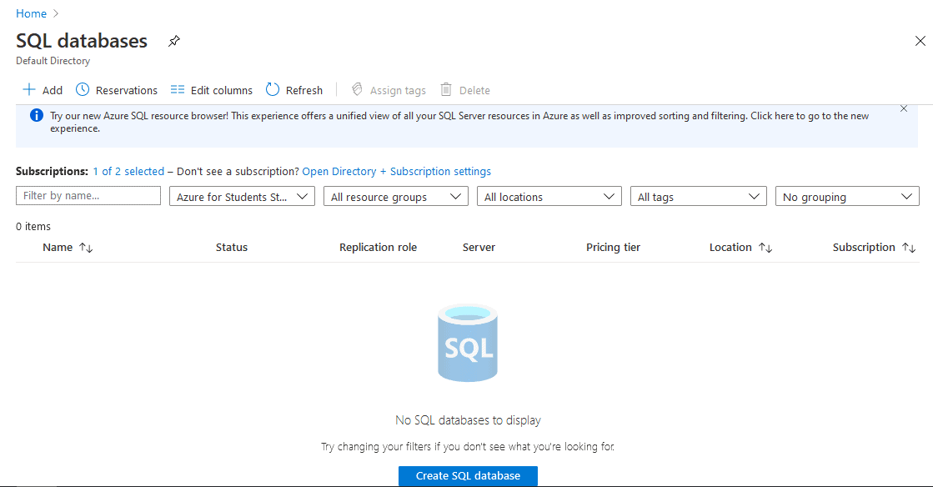The height and width of the screenshot is (487, 933).
Task: Click the Create SQL database button
Action: coord(467,475)
